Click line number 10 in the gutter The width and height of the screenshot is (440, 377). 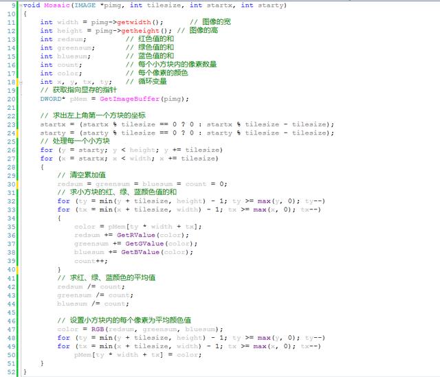tap(11, 14)
